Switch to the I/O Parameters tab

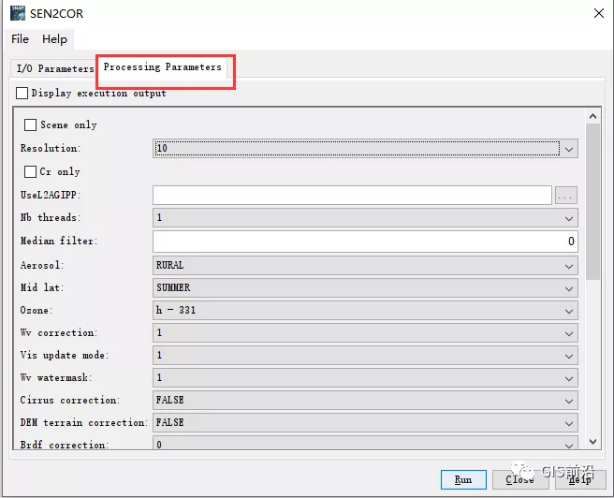pos(55,68)
